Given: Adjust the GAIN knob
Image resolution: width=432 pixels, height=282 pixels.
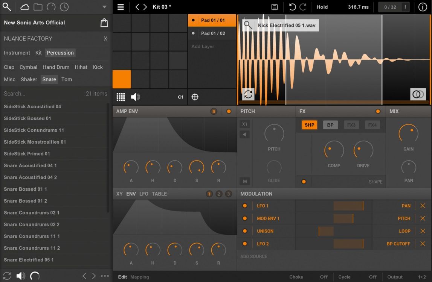Looking at the screenshot, I should [x=408, y=133].
